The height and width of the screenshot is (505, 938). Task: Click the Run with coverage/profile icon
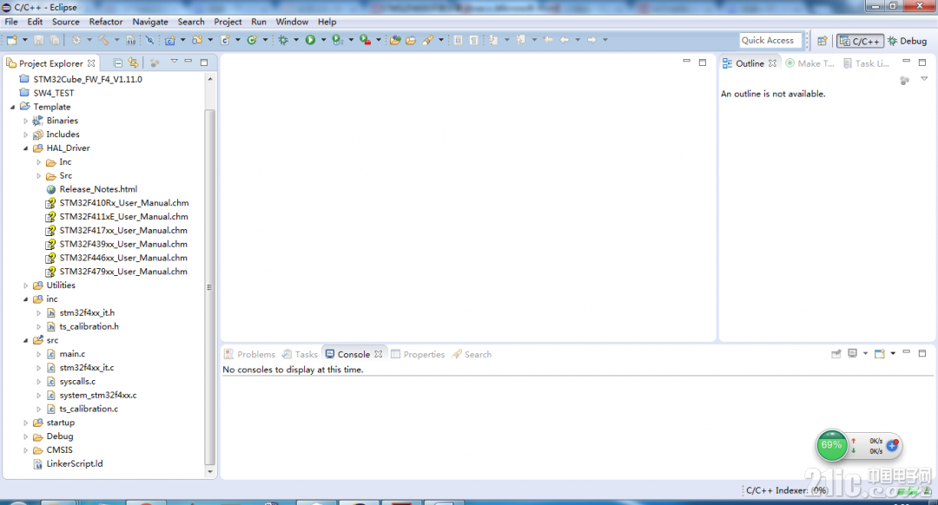click(x=337, y=40)
